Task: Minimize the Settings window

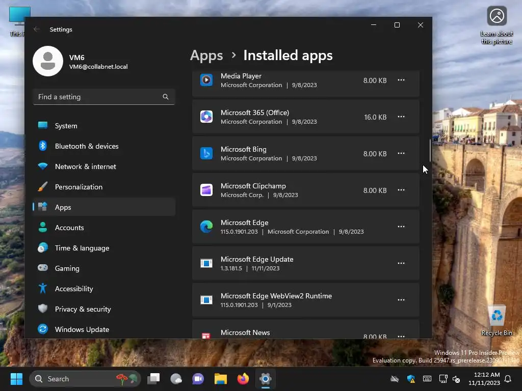Action: pyautogui.click(x=374, y=25)
